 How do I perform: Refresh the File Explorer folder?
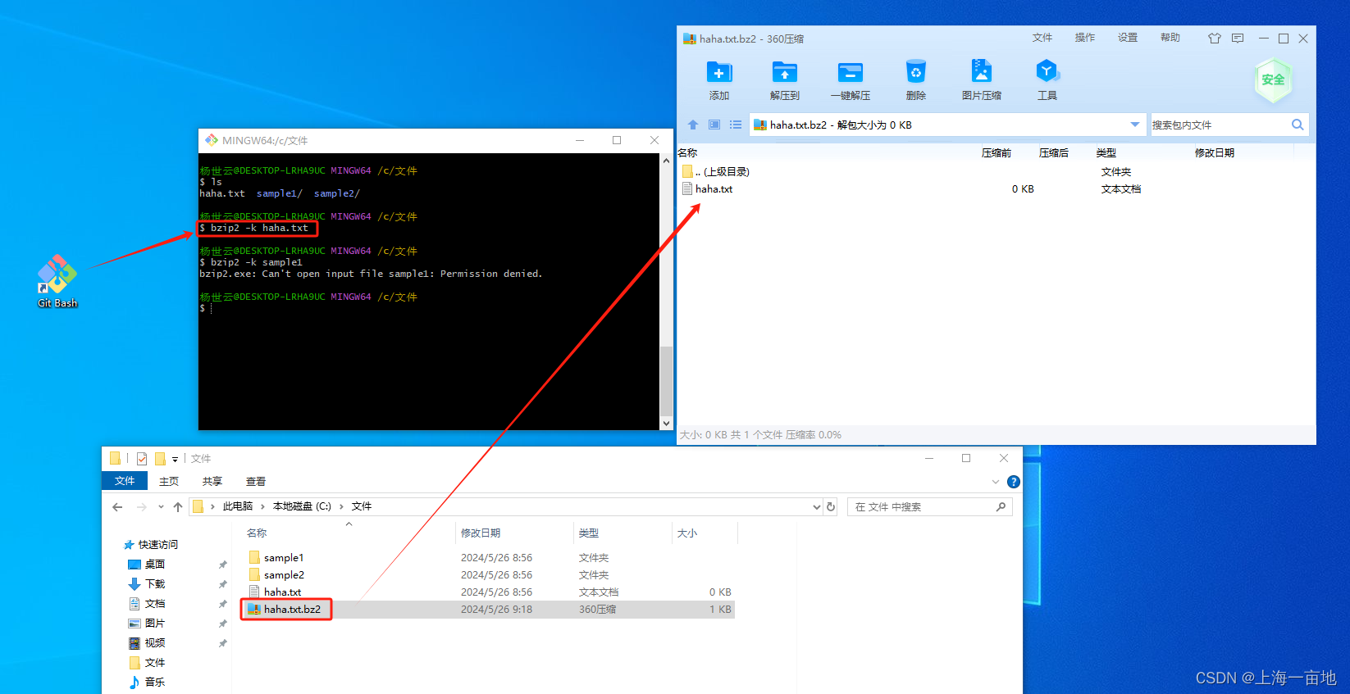click(831, 507)
